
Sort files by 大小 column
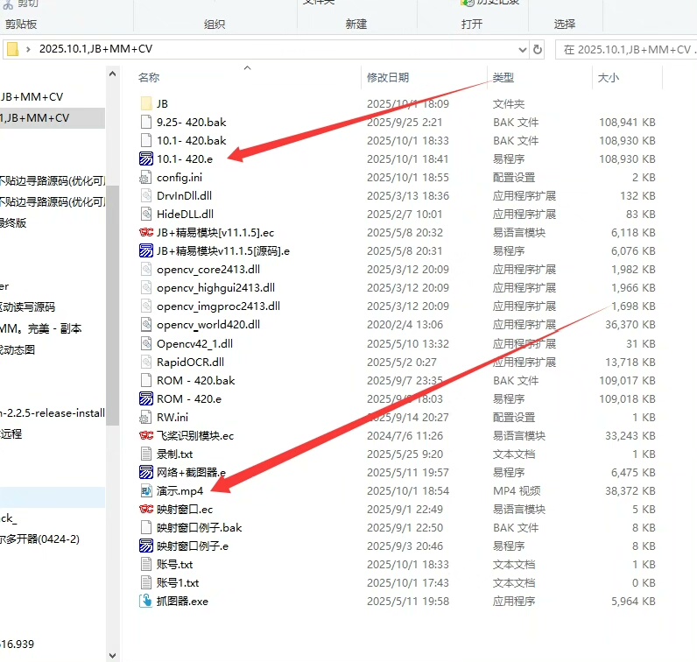(608, 77)
